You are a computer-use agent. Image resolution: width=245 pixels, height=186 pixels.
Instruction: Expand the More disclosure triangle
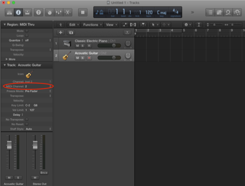point(6,59)
